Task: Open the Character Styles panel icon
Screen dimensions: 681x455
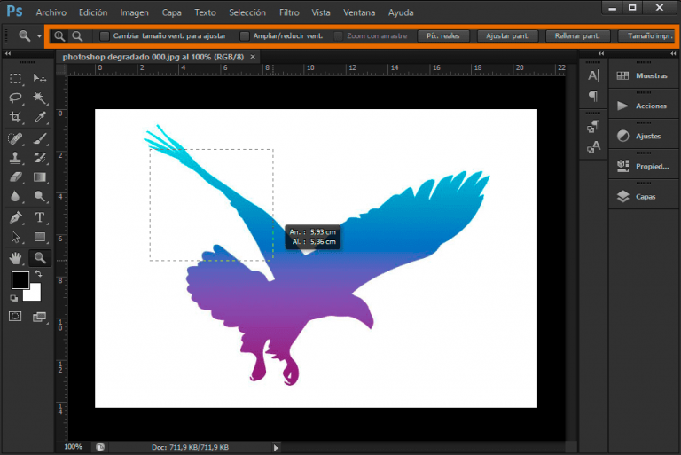Action: 593,147
